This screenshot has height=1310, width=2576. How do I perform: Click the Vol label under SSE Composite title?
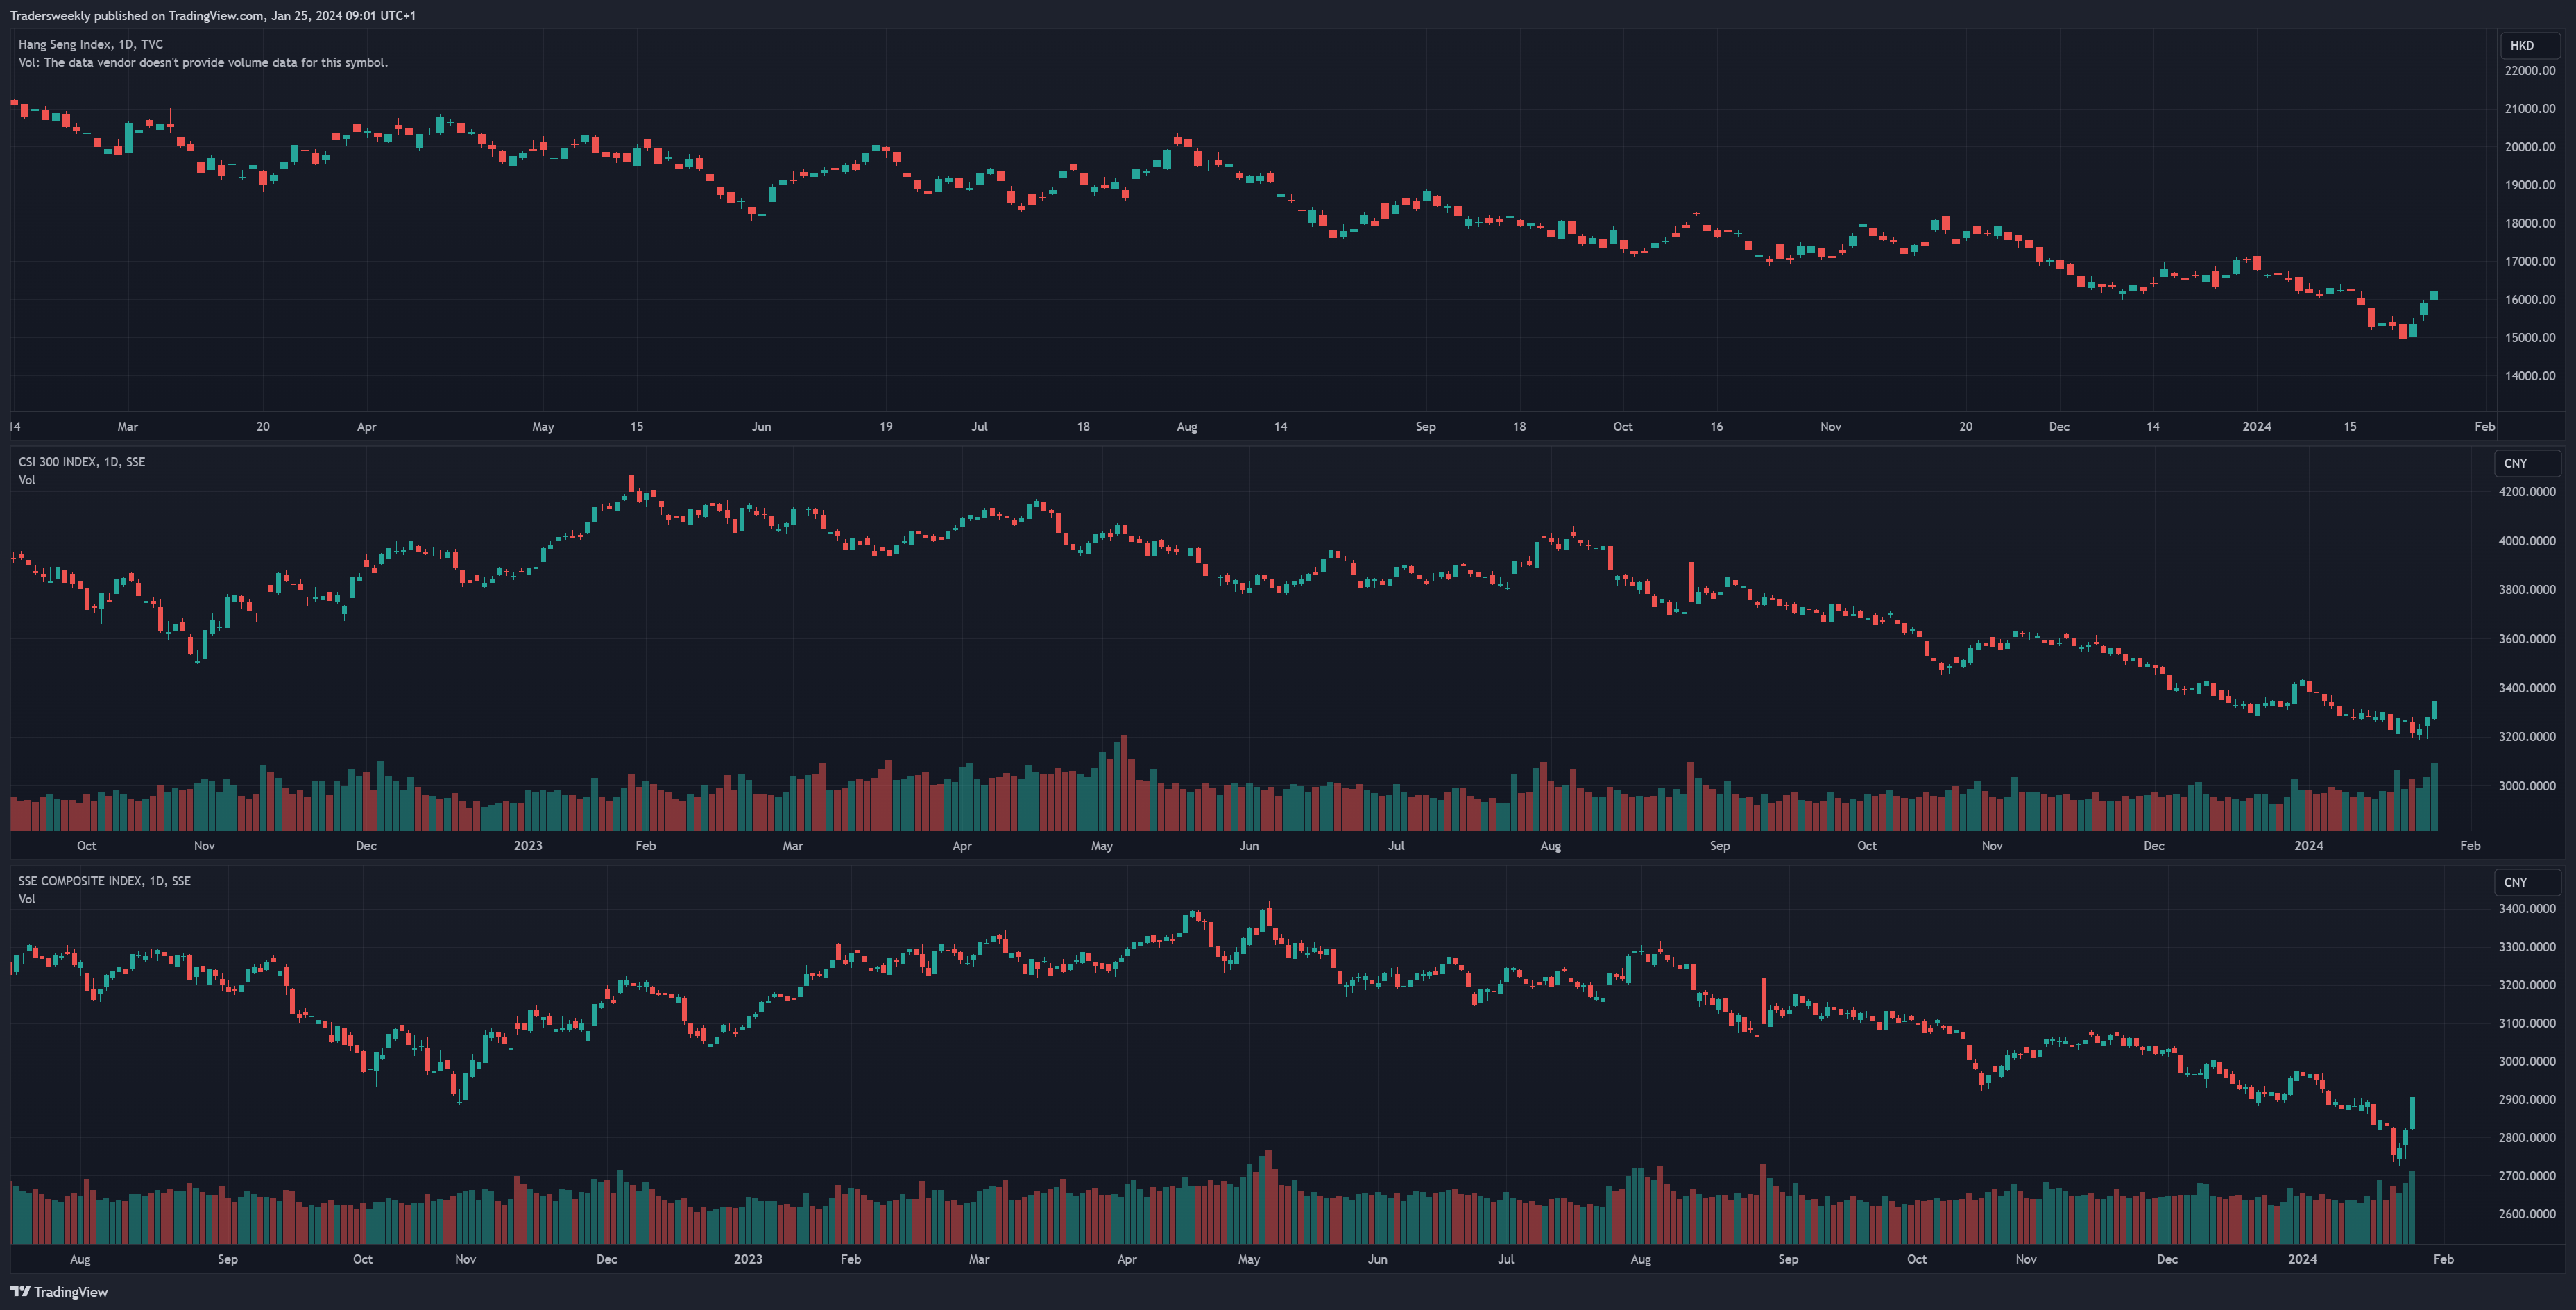(27, 899)
